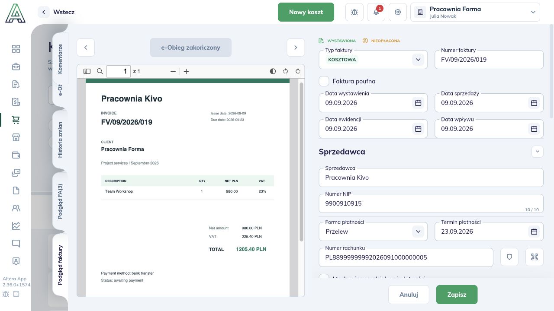Viewport: 554px width, 311px height.
Task: Switch to the Podgląd FA(3) tab
Action: pyautogui.click(x=60, y=201)
